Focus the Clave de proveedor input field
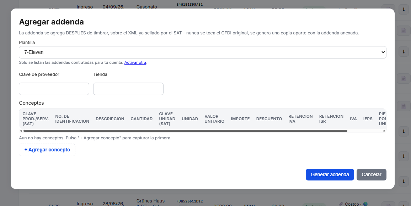The height and width of the screenshot is (206, 411). (54, 89)
